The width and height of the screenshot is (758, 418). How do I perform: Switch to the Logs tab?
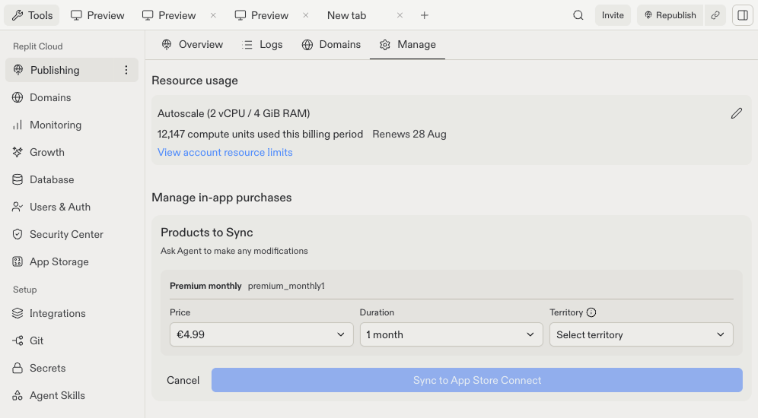262,44
